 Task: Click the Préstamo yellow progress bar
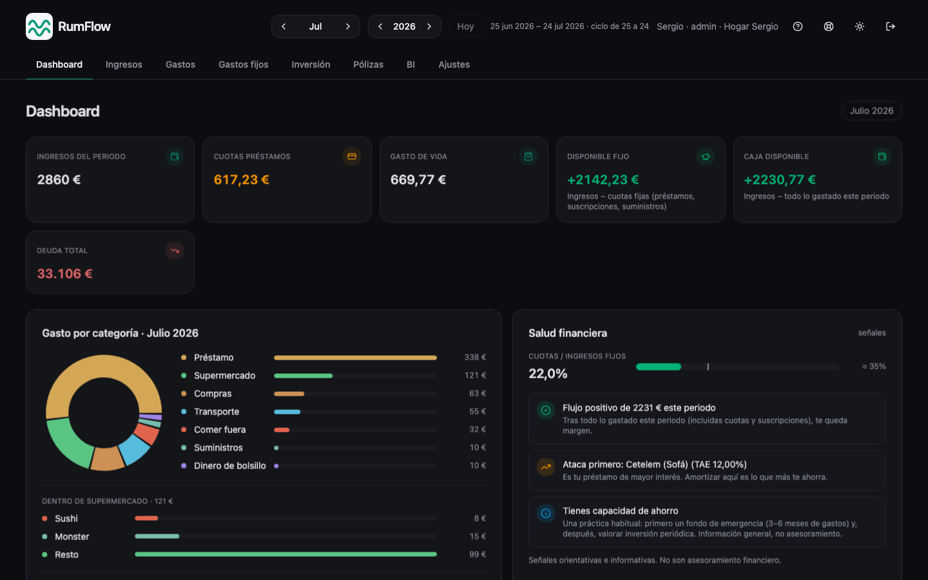(355, 358)
